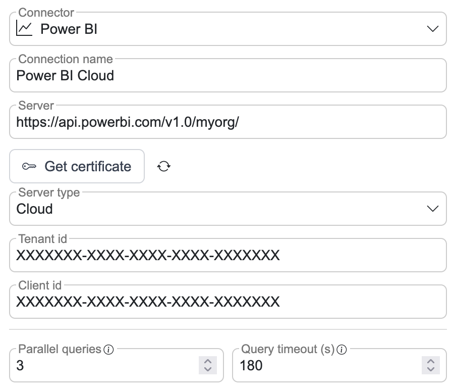Increase Query timeout with up arrow
This screenshot has height=390, width=453.
[431, 361]
